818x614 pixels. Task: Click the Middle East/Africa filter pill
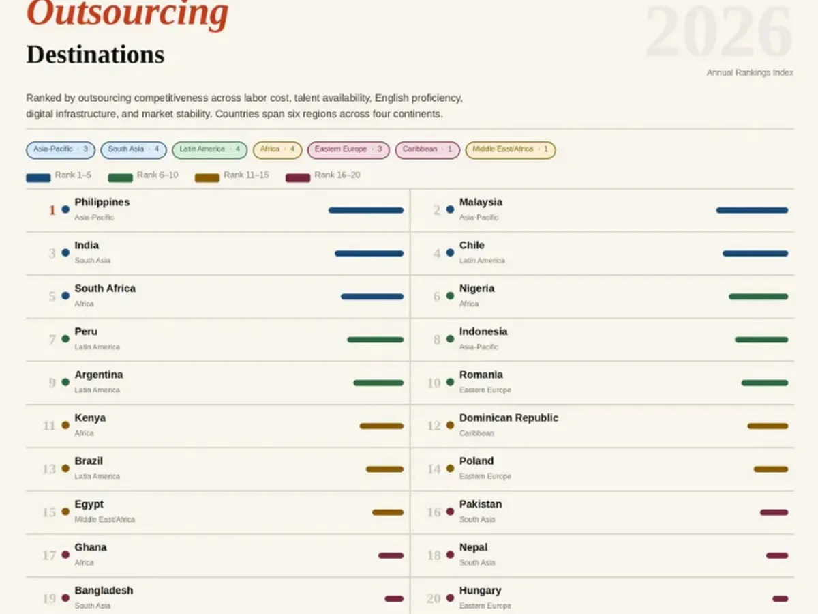(x=510, y=150)
